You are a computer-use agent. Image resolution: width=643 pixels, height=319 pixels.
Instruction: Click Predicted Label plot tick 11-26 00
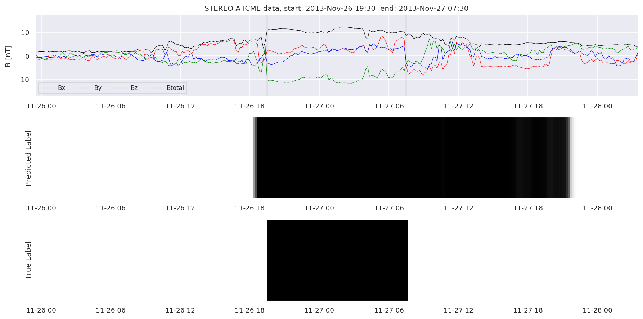[41, 208]
